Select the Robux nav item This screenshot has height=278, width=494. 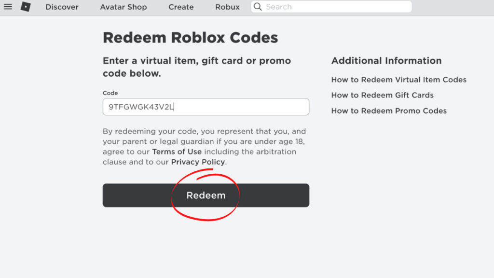click(x=228, y=7)
